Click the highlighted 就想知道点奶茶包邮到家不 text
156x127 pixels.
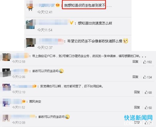coord(85,5)
